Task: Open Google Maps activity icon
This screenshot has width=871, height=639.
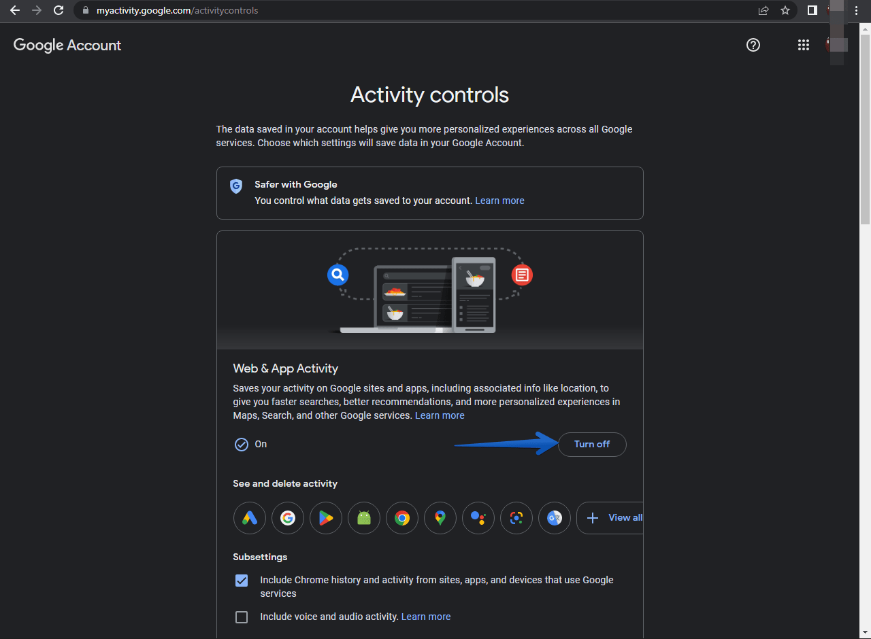Action: point(440,518)
